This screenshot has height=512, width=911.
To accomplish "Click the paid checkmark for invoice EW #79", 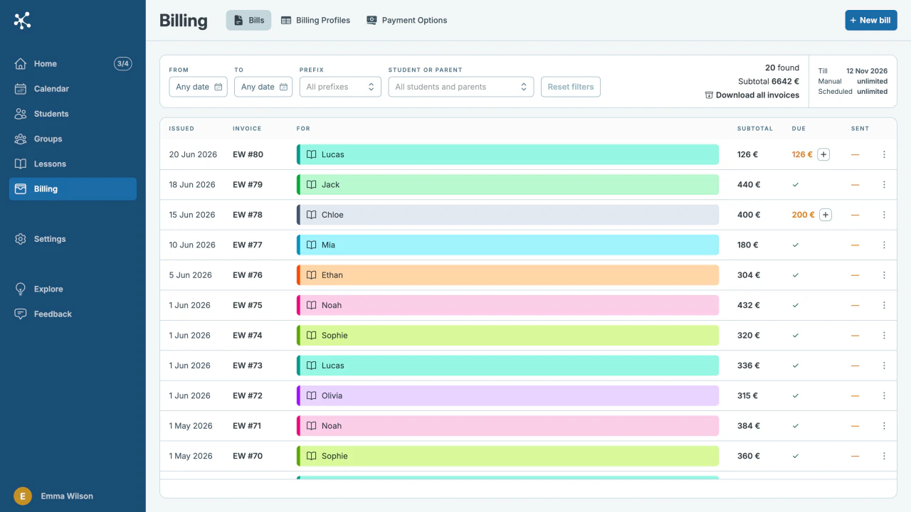I will [796, 185].
